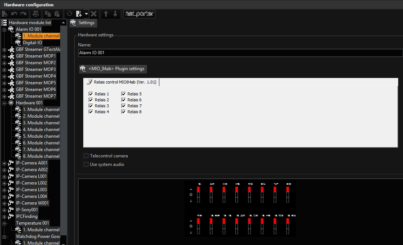Click the save/apply configuration toolbar icon
403x245 pixels.
click(x=5, y=14)
